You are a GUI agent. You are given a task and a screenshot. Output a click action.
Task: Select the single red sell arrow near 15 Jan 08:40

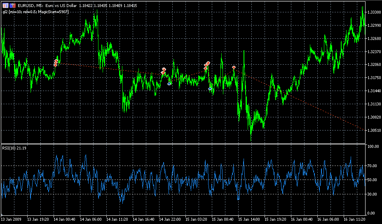point(234,67)
